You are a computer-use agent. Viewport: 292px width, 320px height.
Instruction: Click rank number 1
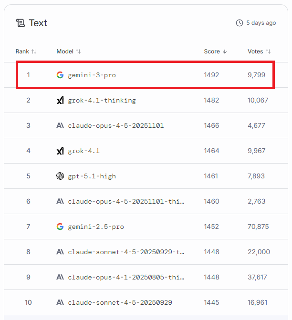tap(28, 75)
